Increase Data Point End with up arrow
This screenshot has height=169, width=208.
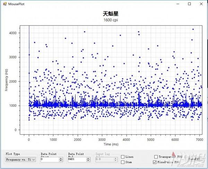click(88, 158)
